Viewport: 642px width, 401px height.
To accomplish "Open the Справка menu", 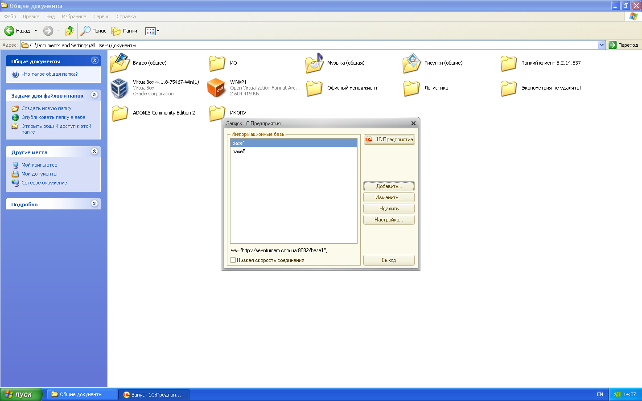I will point(126,16).
